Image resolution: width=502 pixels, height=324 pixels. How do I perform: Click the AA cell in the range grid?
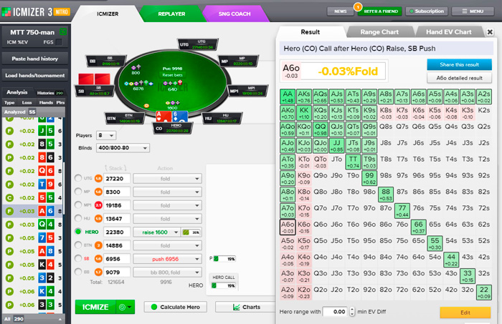pos(288,97)
